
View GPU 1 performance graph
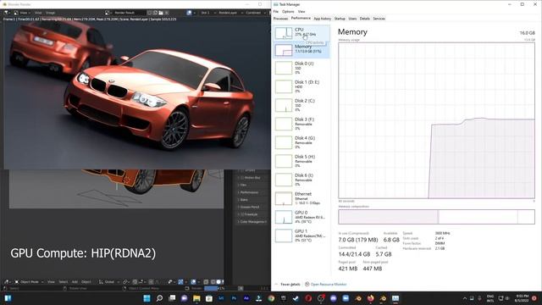(301, 236)
